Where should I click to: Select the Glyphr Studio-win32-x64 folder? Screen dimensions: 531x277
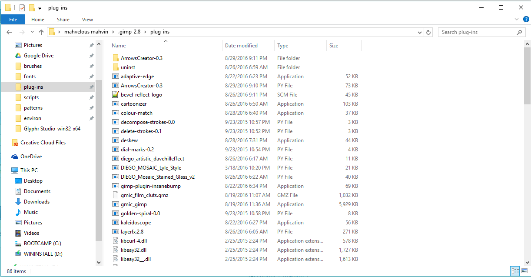47,129
